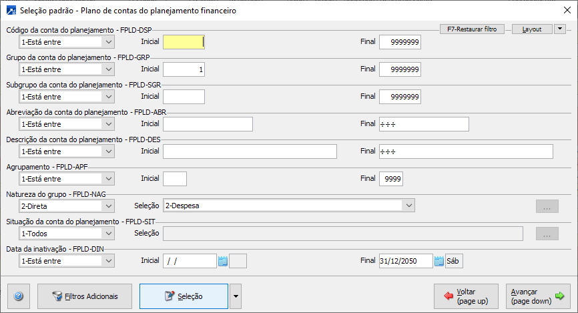Close the Seleção padrão window
This screenshot has width=578, height=313.
click(x=567, y=11)
